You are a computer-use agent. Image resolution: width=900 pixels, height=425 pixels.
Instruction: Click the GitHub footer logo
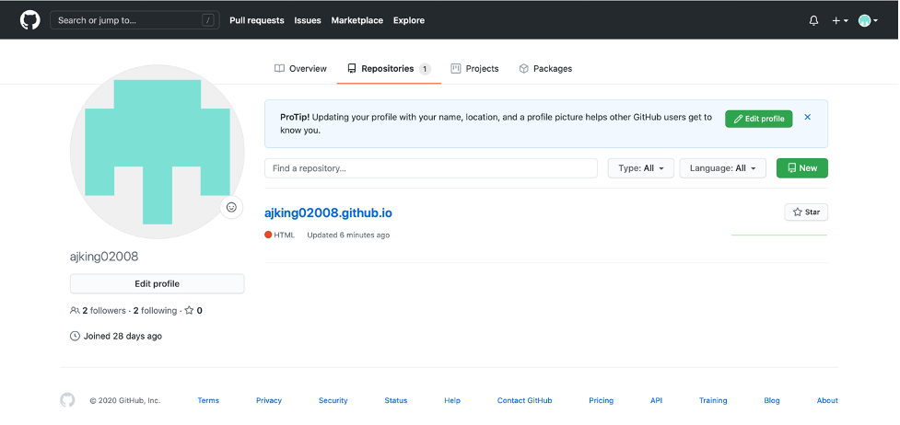point(67,400)
